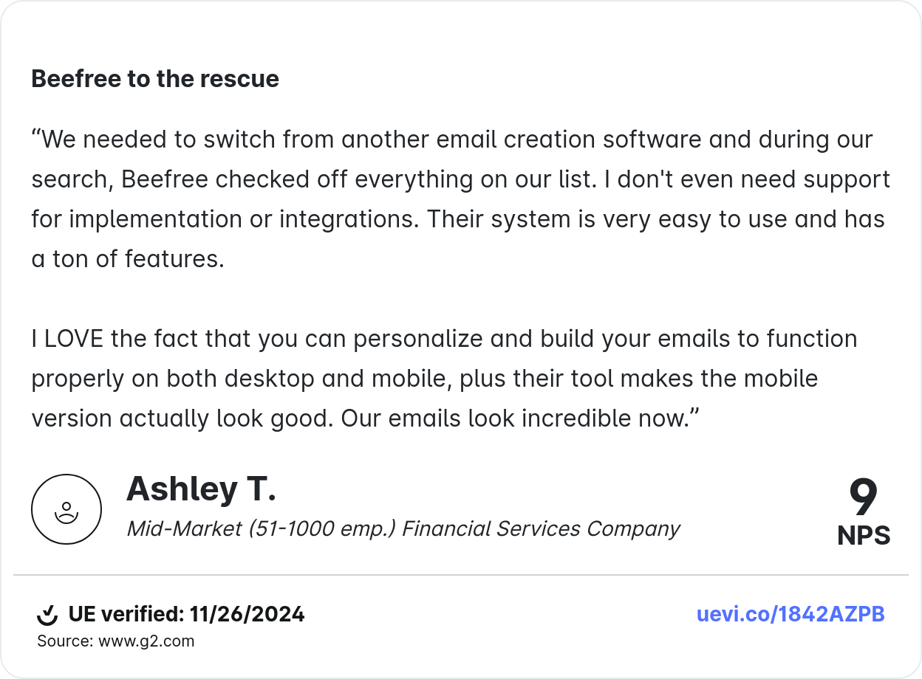Click the "UE verified:" label text
The width and height of the screenshot is (922, 679).
tap(126, 614)
